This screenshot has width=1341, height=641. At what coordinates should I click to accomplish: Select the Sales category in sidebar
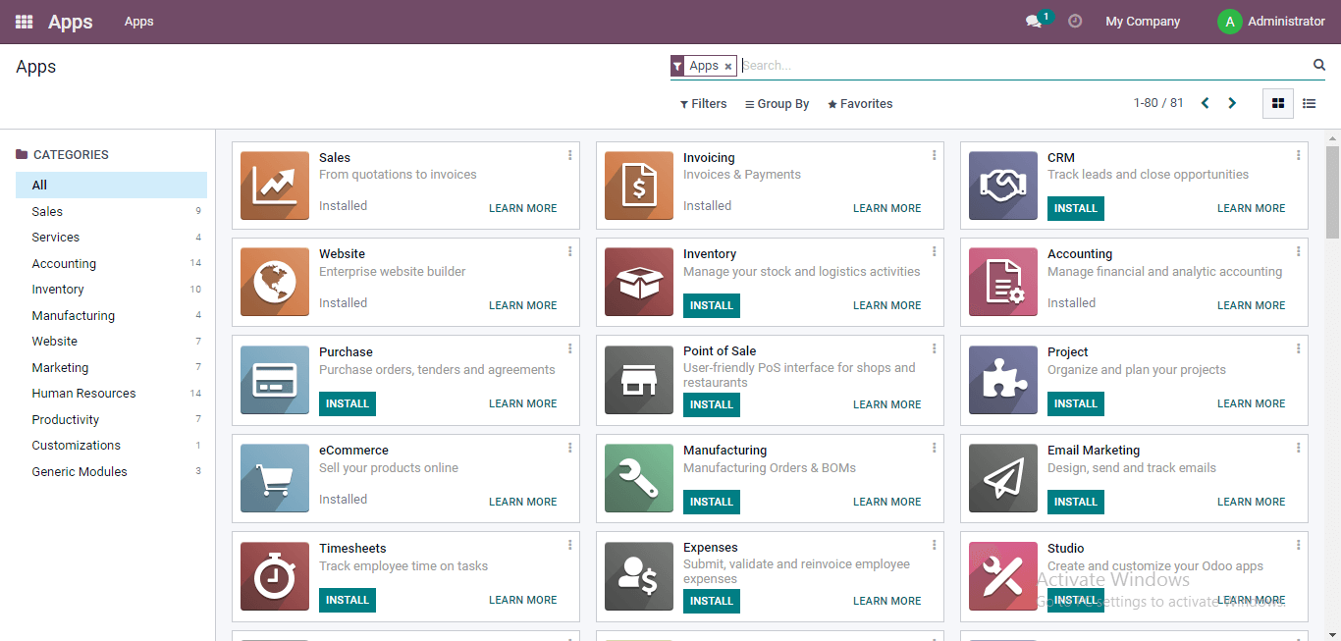(111, 211)
